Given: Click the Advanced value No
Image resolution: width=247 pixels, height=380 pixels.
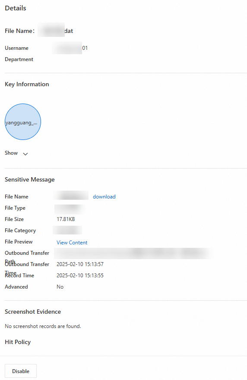Looking at the screenshot, I should point(60,287).
